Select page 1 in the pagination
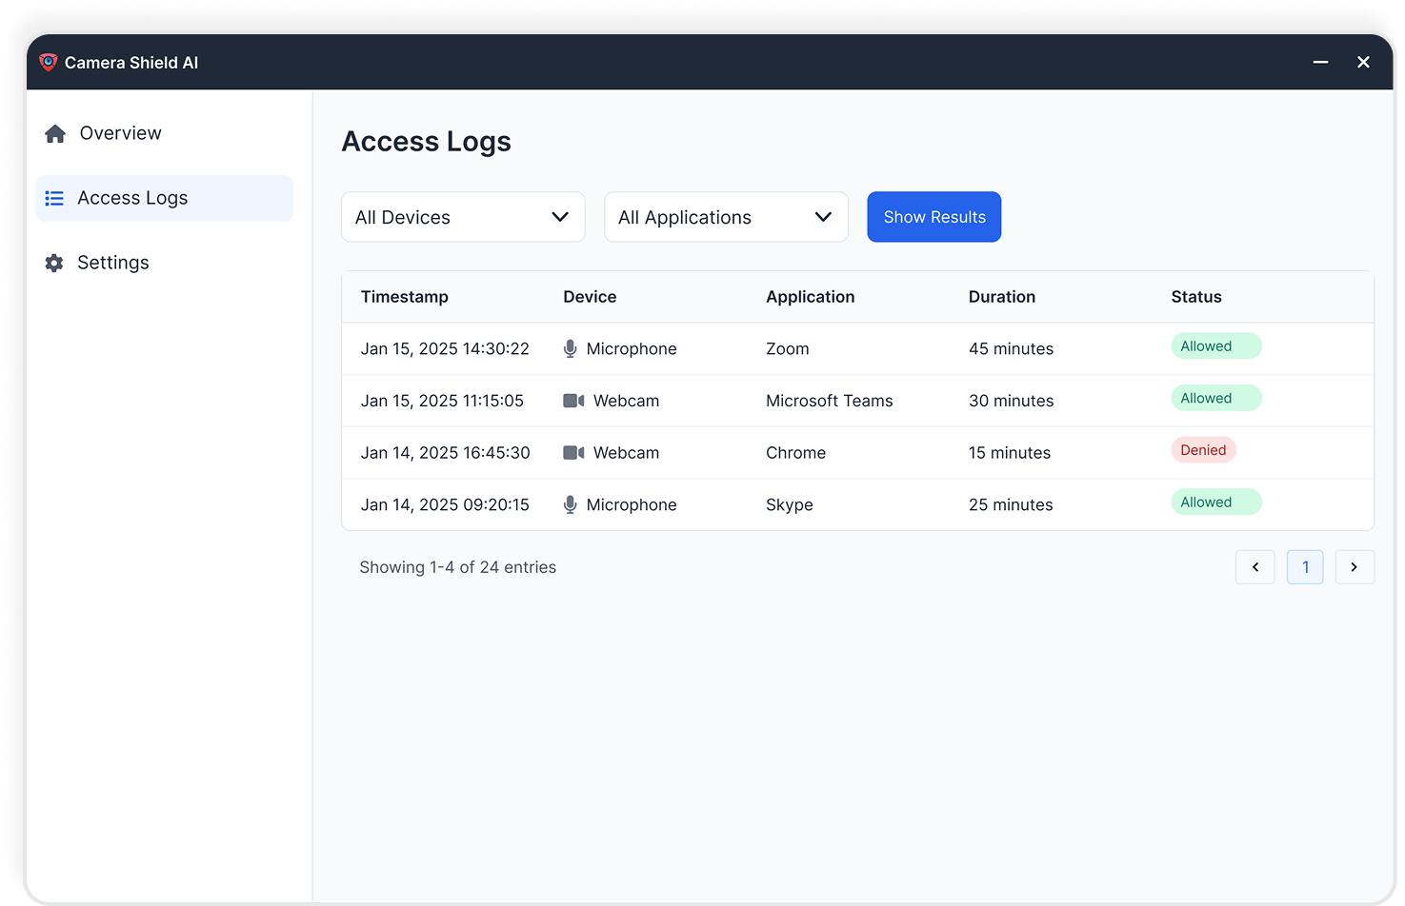Screen dimensions: 1405x906 coord(1305,566)
